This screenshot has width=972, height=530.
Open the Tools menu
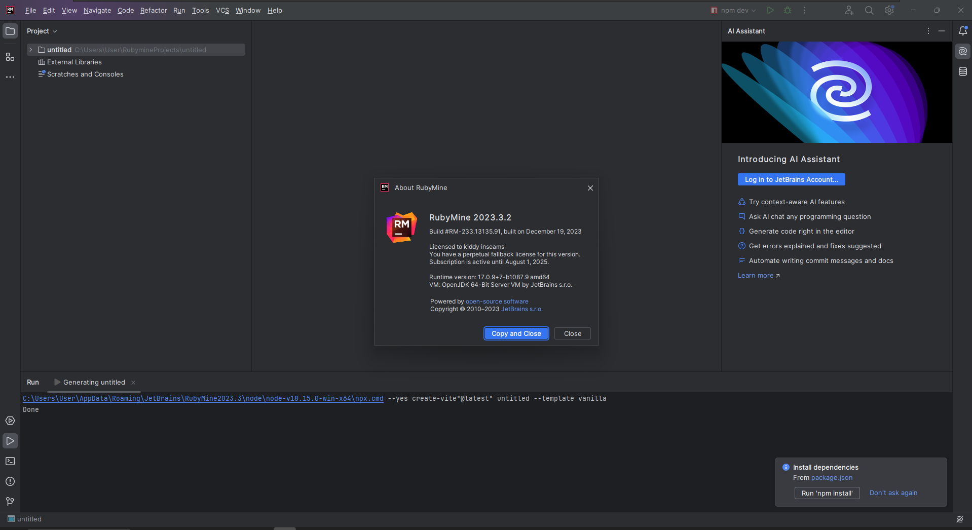(200, 10)
